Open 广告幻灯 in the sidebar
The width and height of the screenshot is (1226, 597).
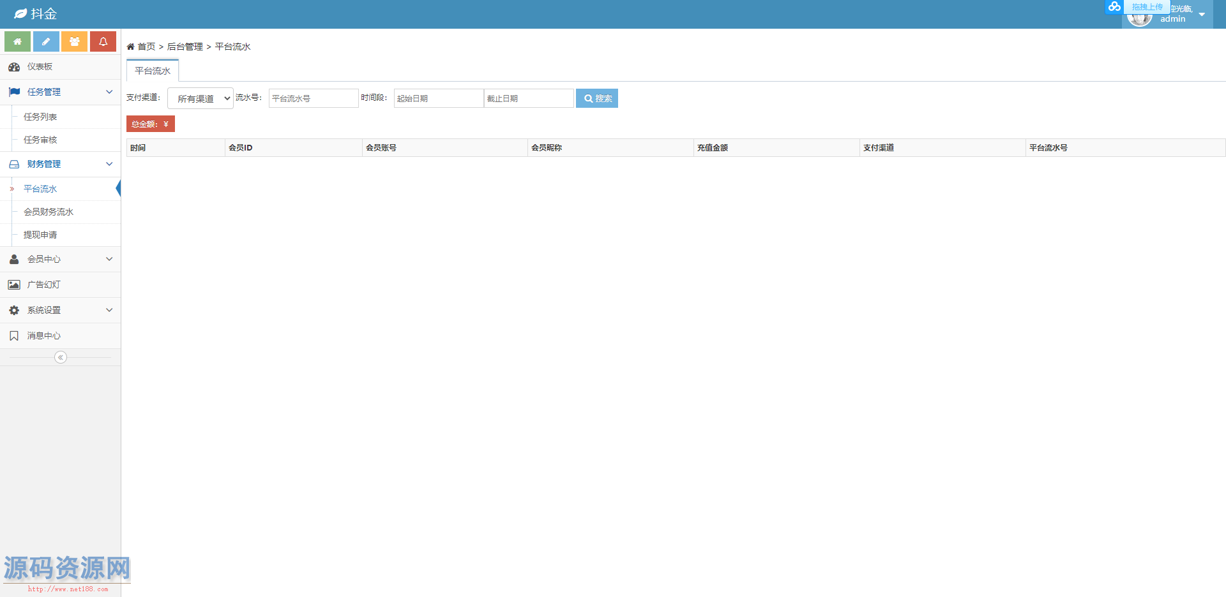(60, 284)
